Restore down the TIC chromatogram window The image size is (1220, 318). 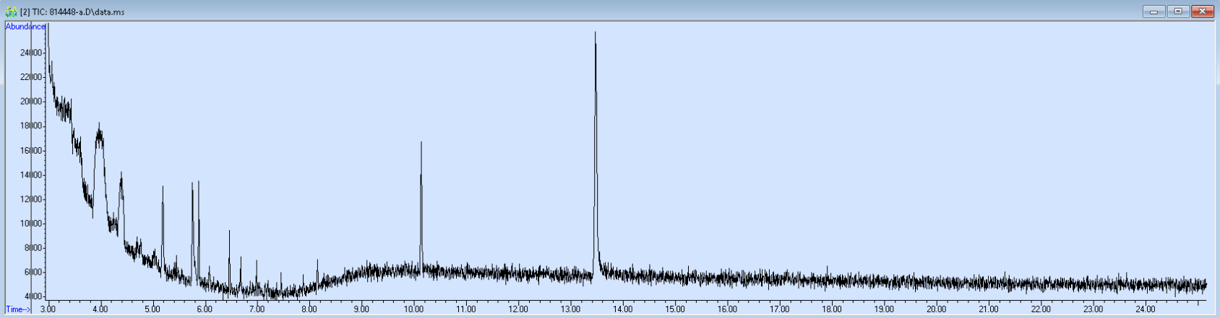(x=1178, y=12)
